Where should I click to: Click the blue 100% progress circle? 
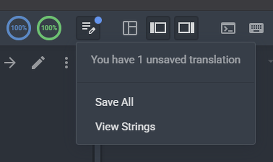(18, 28)
